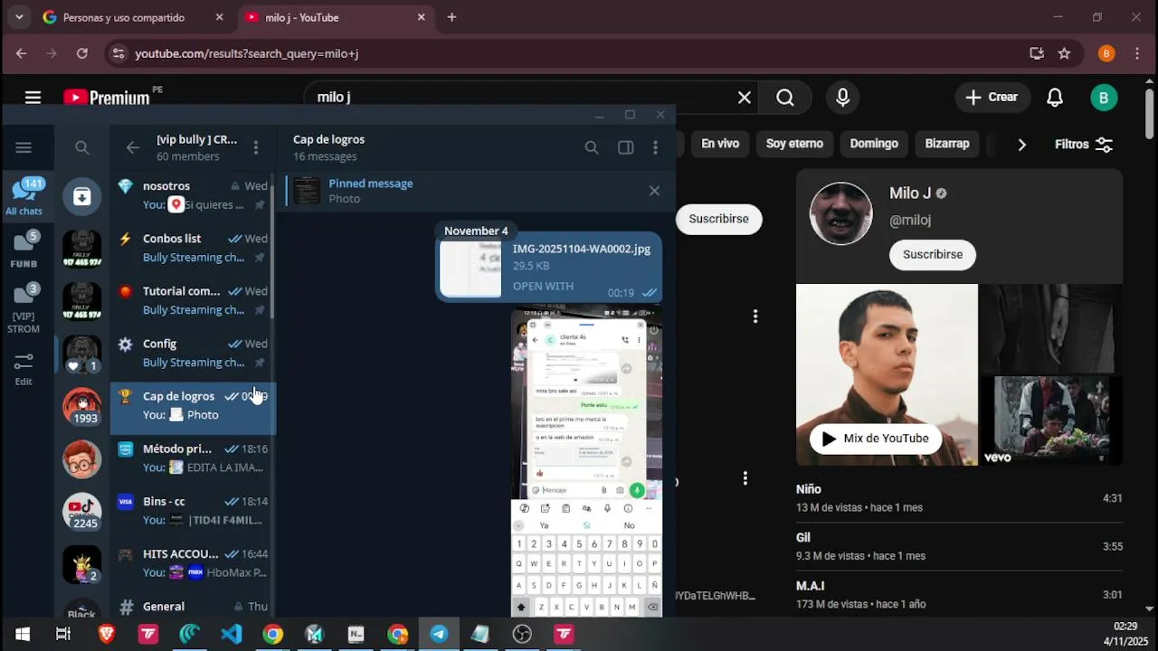This screenshot has height=651, width=1158.
Task: Open YouTube notifications bell
Action: pyautogui.click(x=1055, y=98)
